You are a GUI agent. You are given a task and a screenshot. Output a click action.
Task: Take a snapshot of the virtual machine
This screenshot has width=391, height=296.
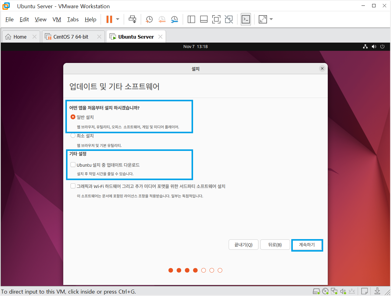pos(149,19)
